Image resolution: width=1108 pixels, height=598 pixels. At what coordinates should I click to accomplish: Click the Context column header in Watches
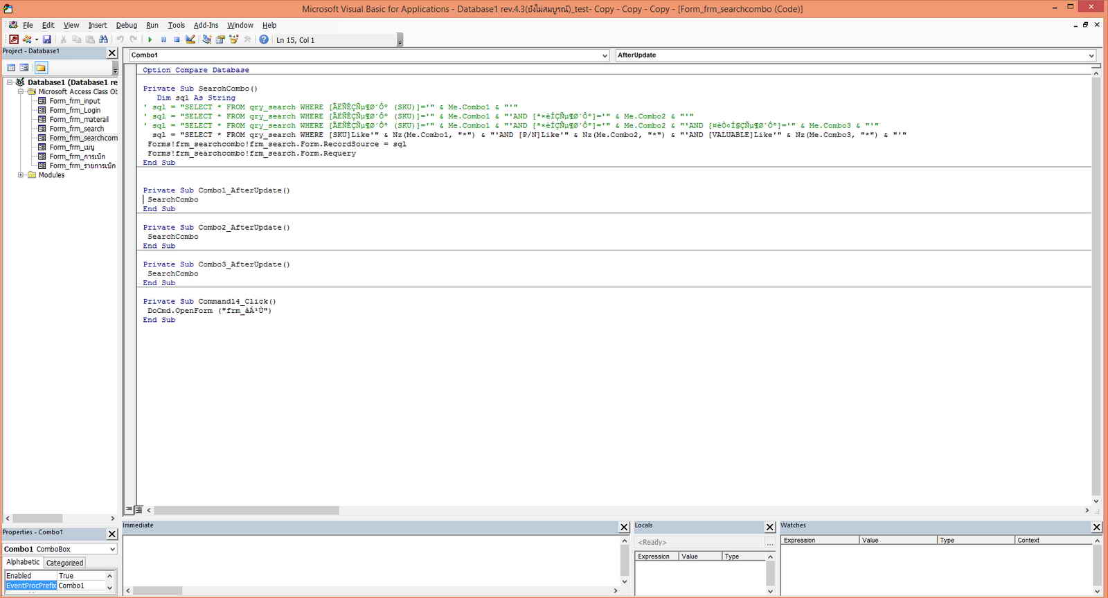(x=1053, y=540)
